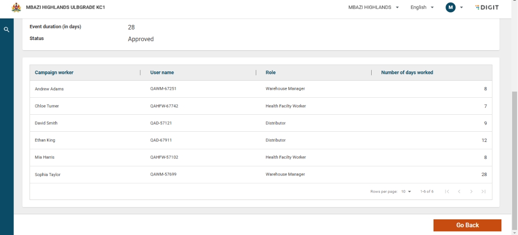Sort by User name column header

(162, 72)
